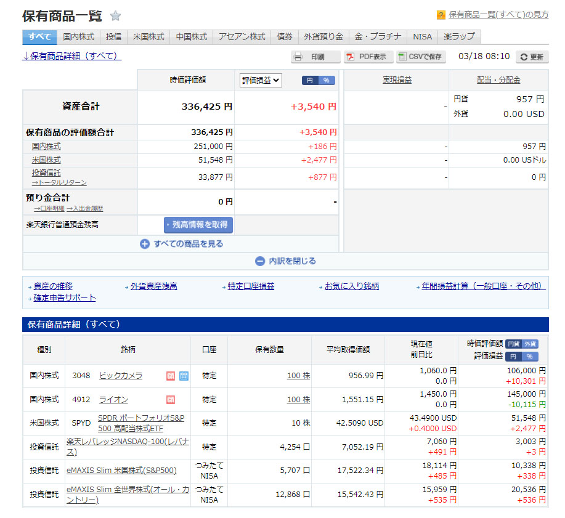Click the 印刷 print button

315,57
